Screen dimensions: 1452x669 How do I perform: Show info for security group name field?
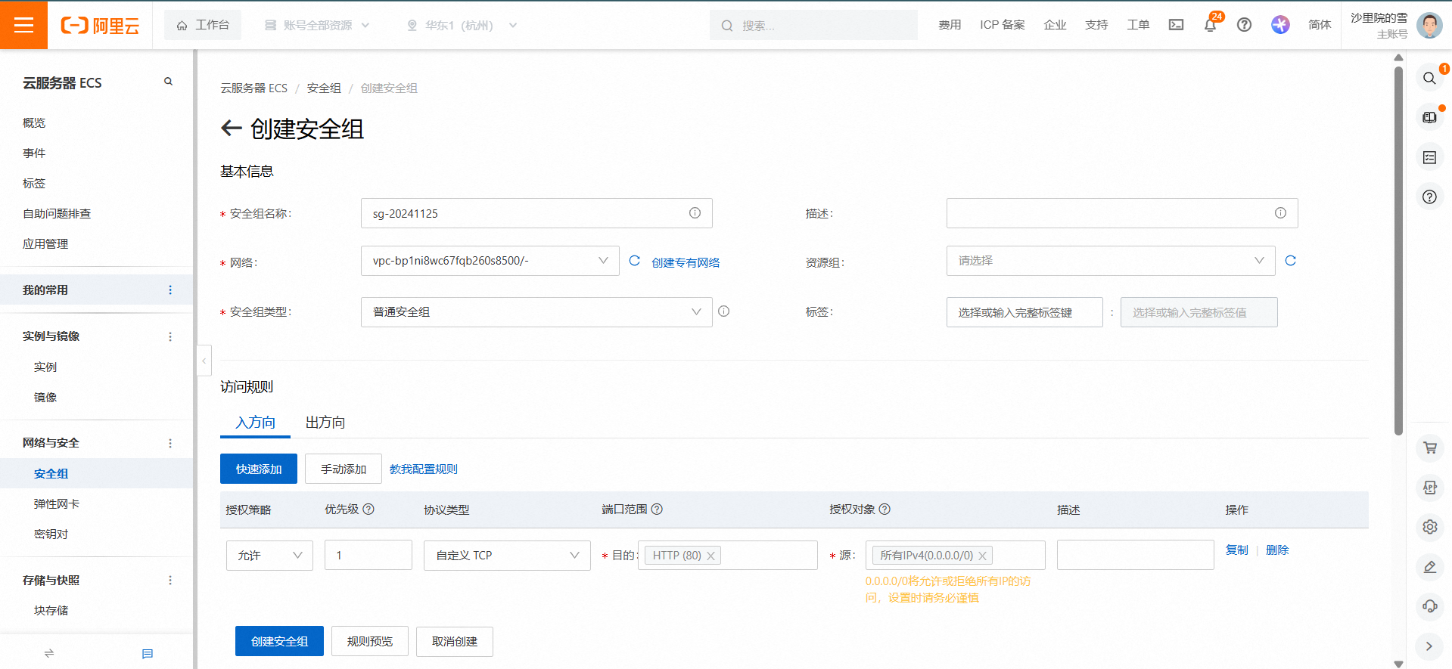695,213
